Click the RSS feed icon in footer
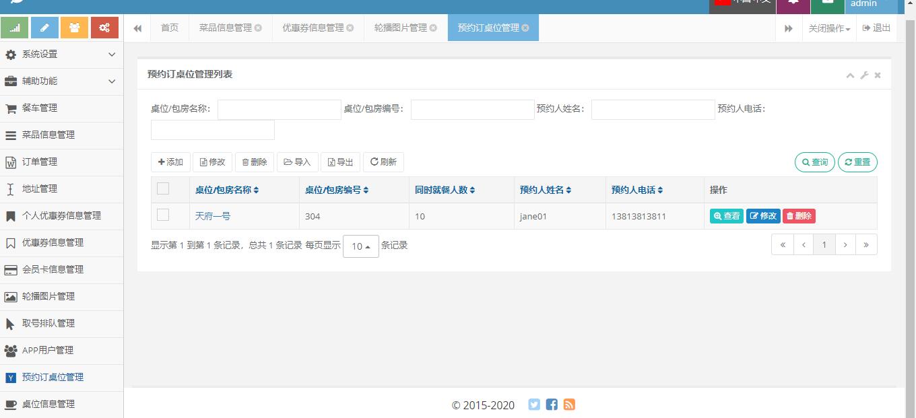The width and height of the screenshot is (916, 418). 569,405
